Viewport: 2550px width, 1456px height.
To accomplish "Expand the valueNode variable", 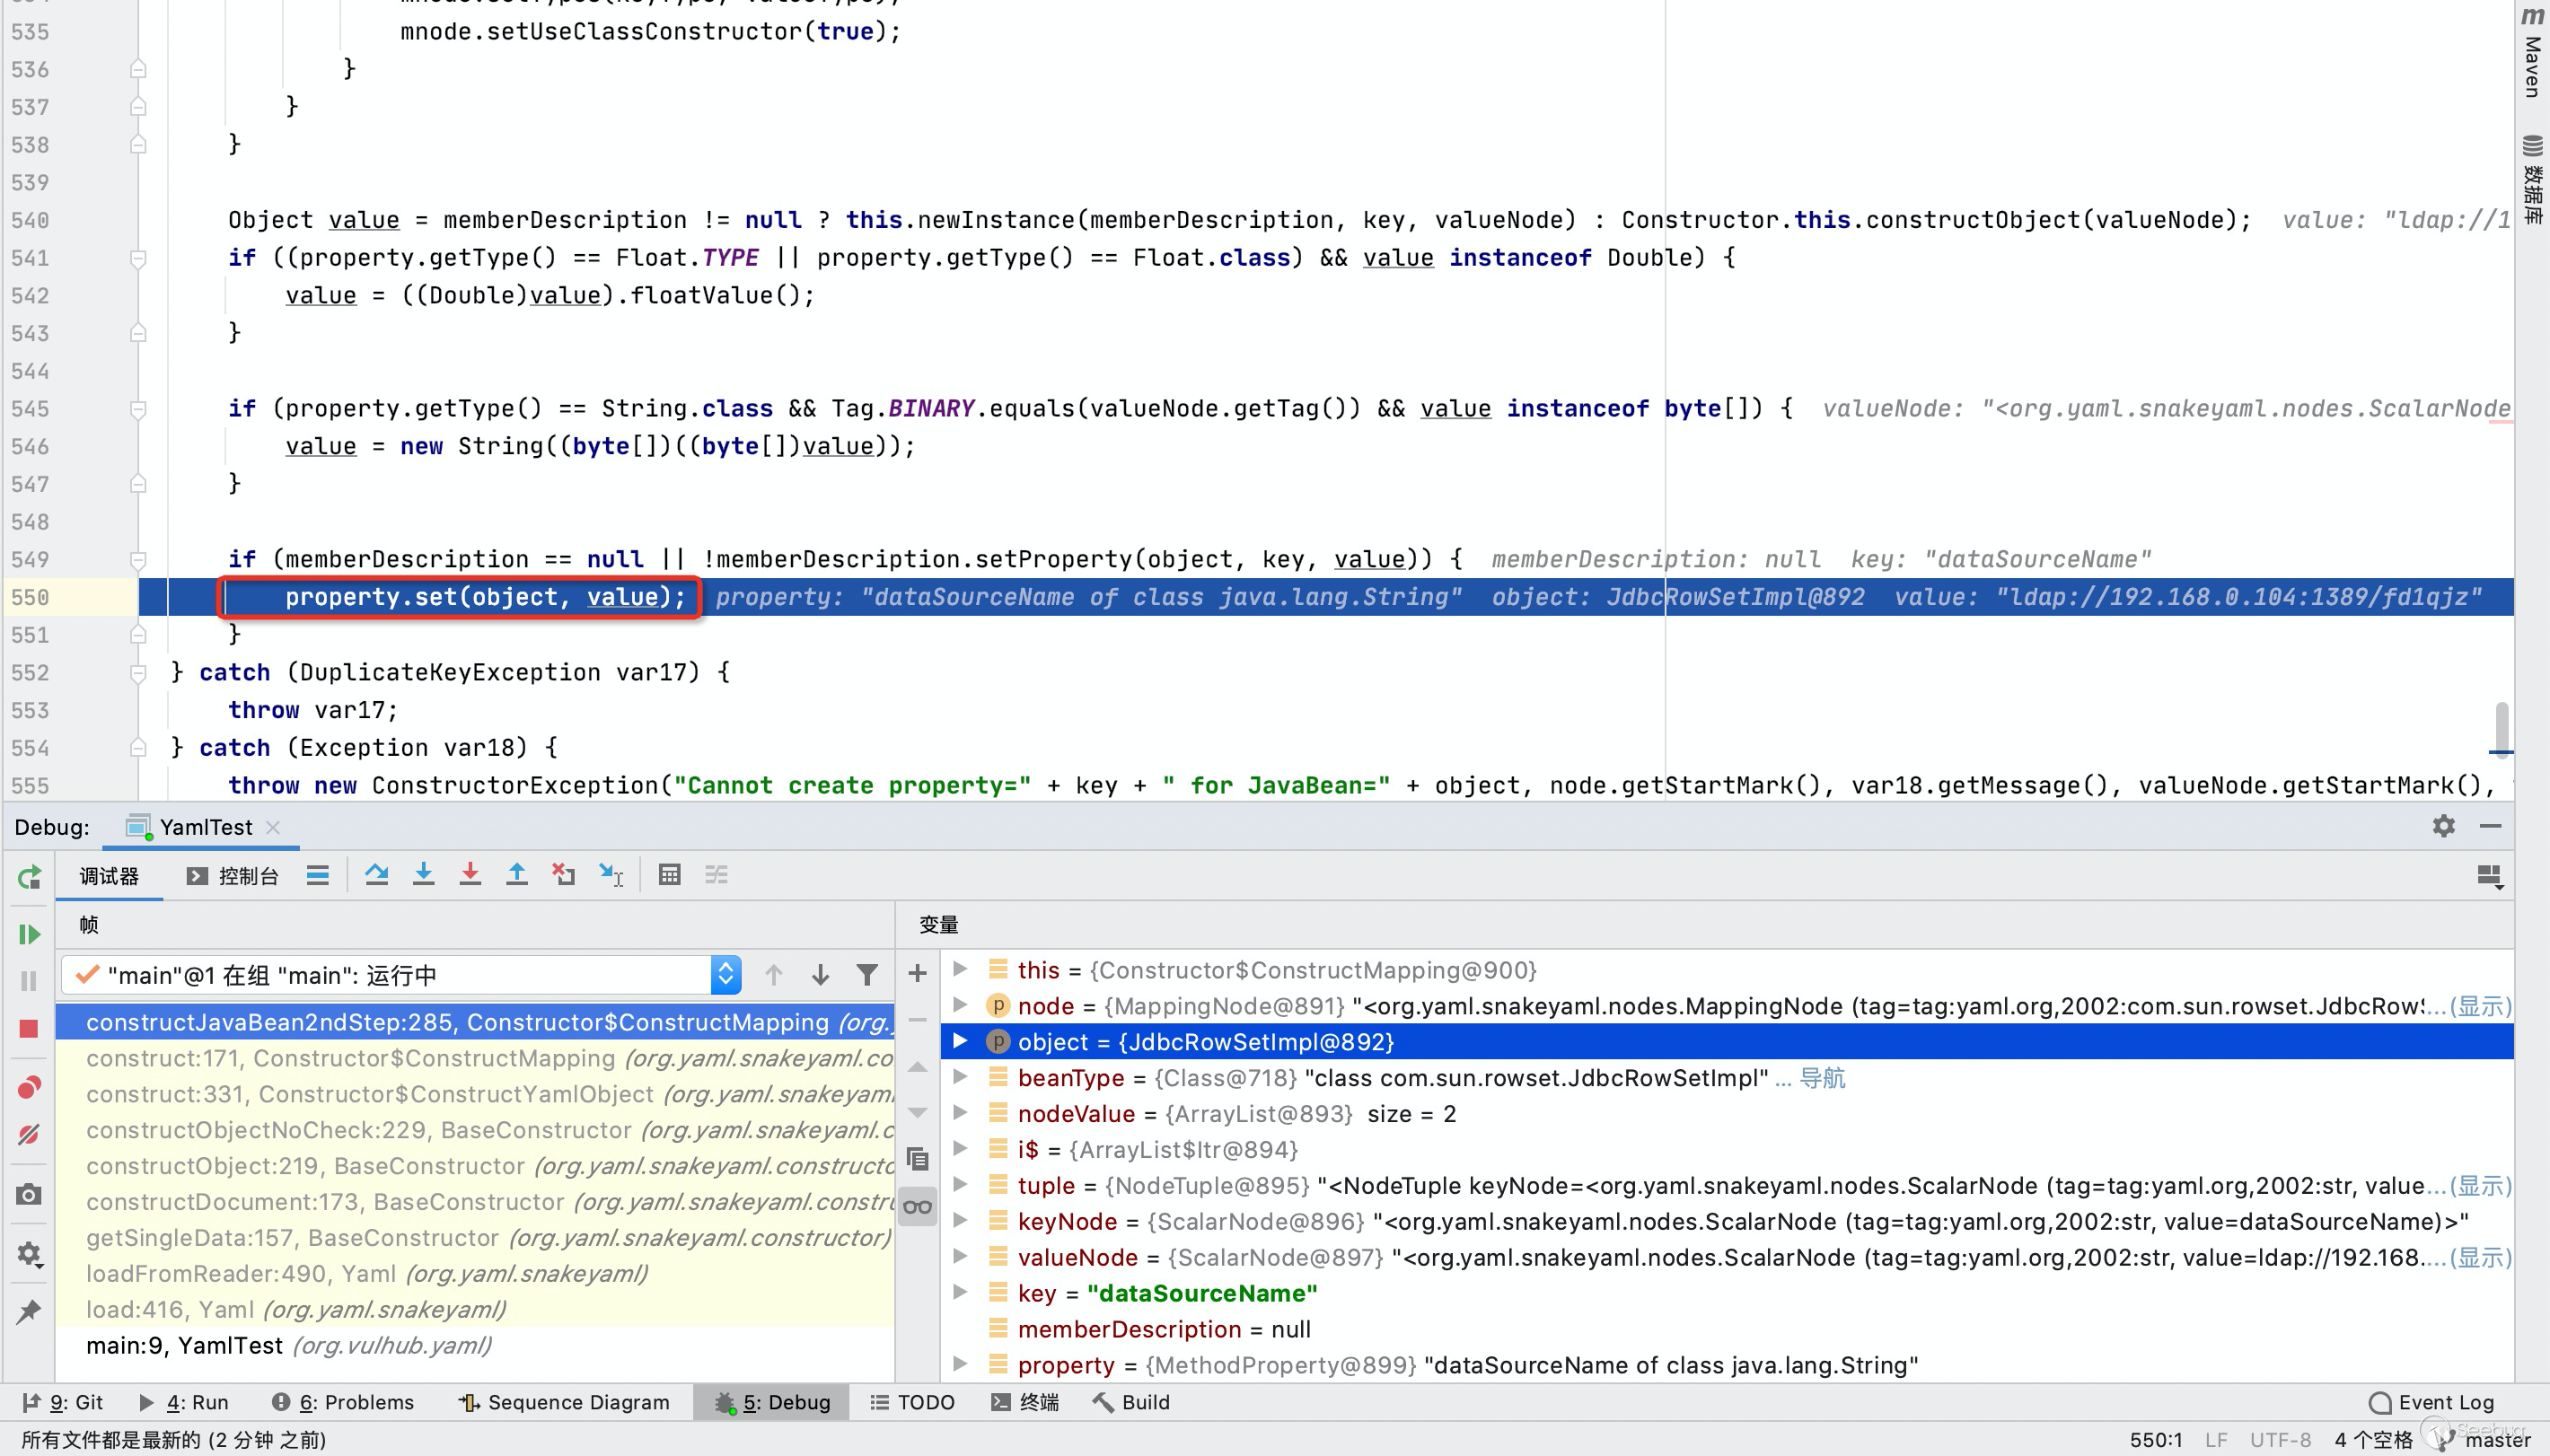I will pos(960,1257).
